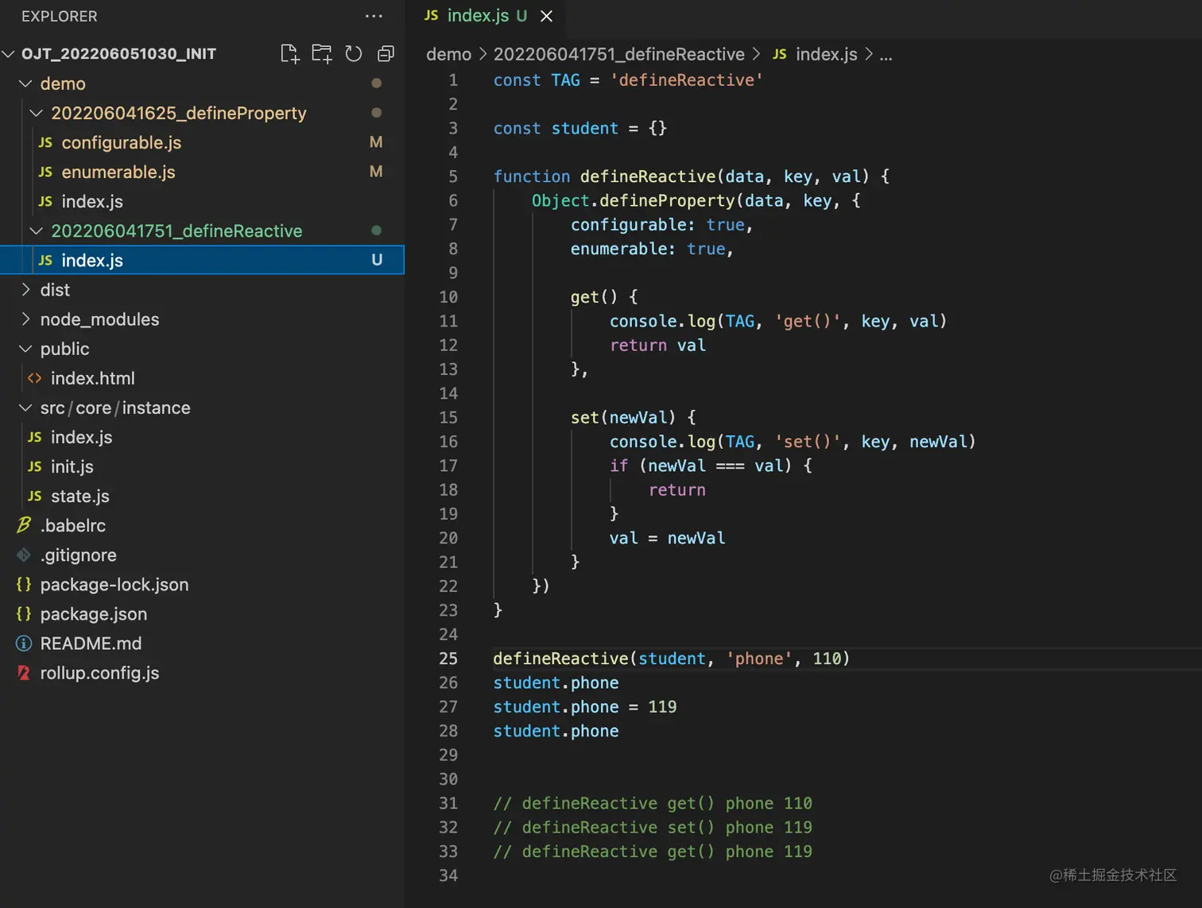Open index.html in public folder

93,378
